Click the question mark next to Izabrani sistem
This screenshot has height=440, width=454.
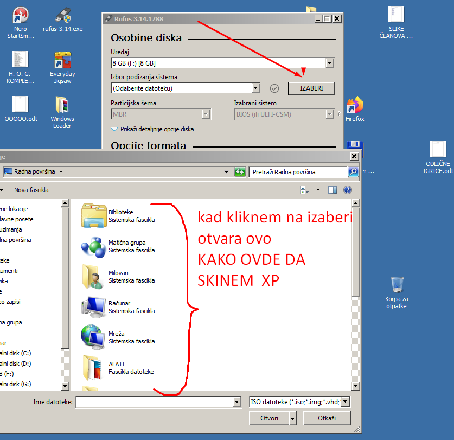[x=339, y=113]
